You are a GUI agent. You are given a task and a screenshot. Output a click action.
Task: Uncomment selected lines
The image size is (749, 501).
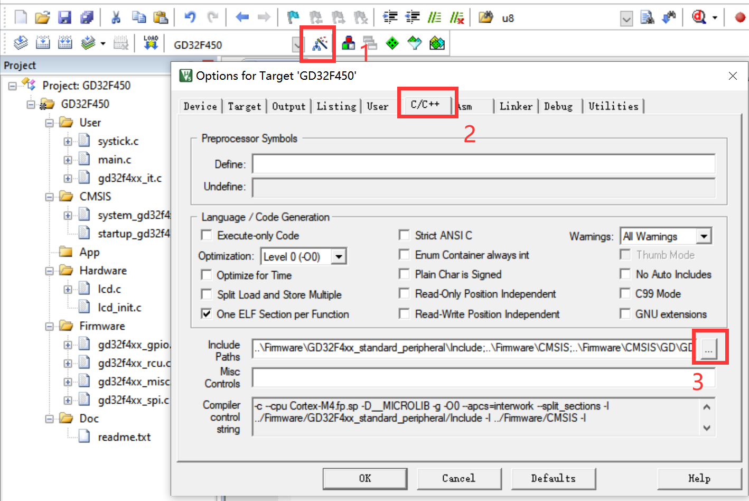click(x=456, y=17)
